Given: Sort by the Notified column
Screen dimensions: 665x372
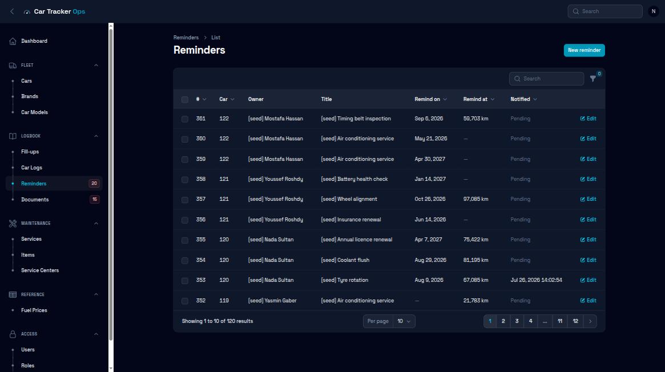Looking at the screenshot, I should 524,99.
